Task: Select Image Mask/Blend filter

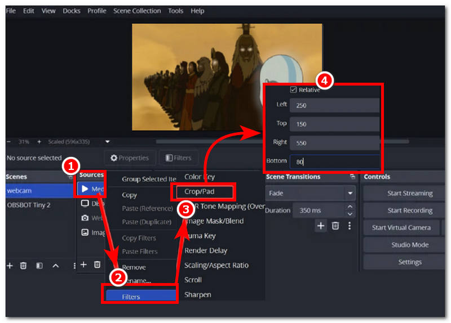Action: point(214,221)
